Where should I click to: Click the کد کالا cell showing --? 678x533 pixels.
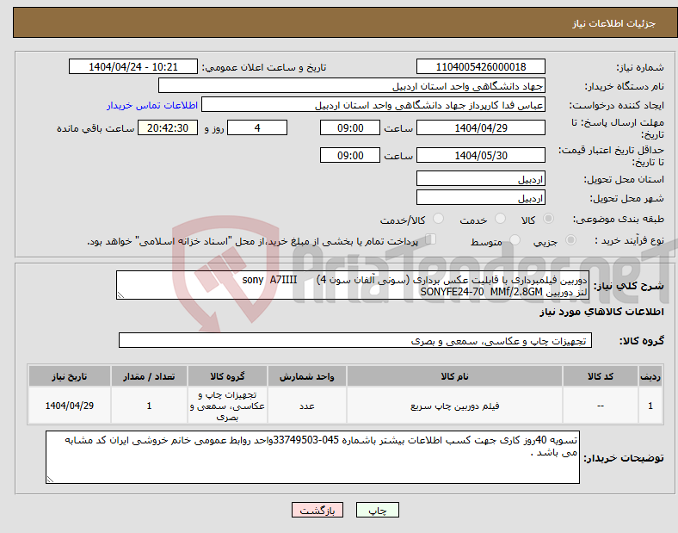tap(600, 406)
